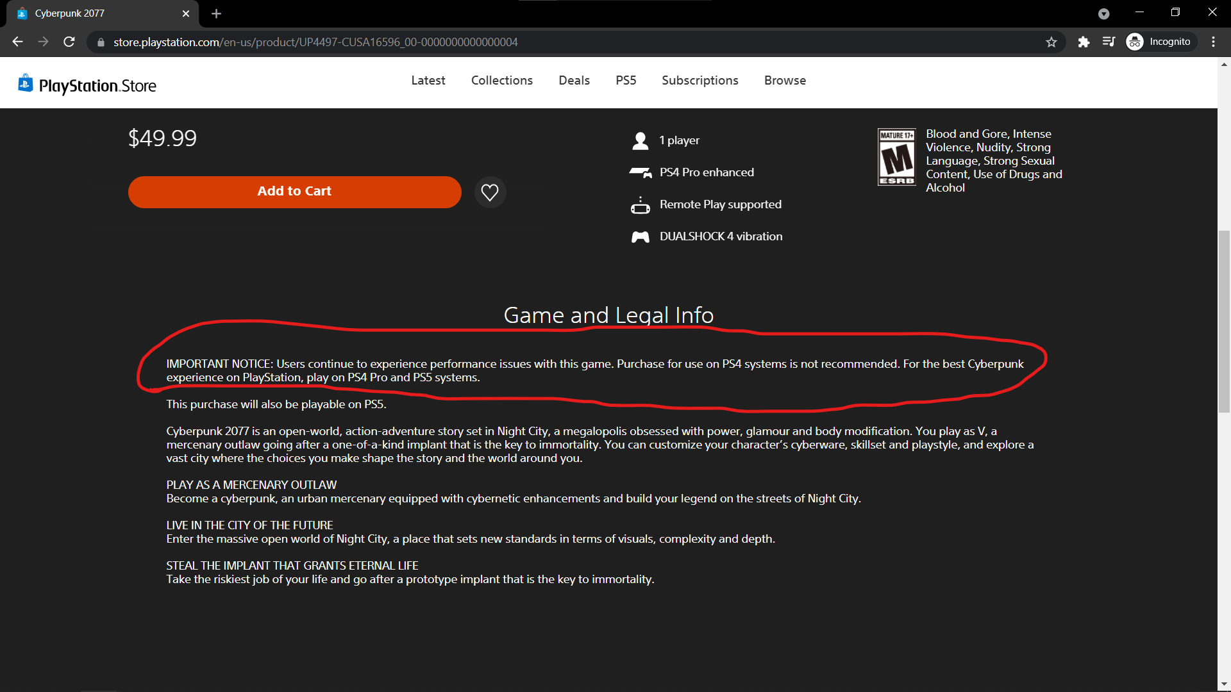This screenshot has height=692, width=1231.
Task: Click the Game and Legal Info heading
Action: tap(608, 315)
